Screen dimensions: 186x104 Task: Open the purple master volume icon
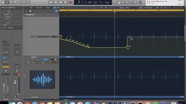(140, 2)
